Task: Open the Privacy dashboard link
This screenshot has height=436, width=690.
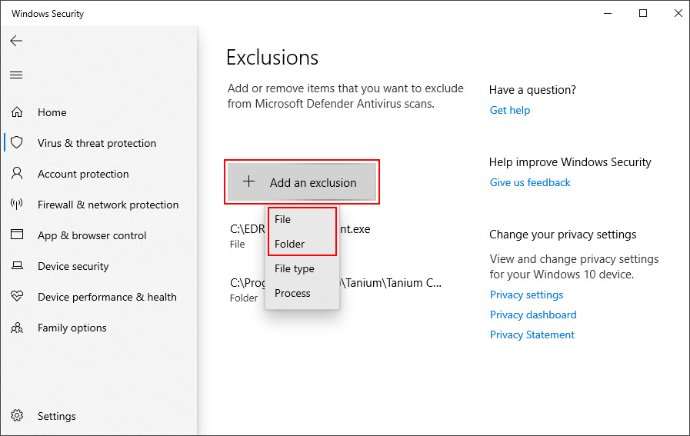Action: 533,315
